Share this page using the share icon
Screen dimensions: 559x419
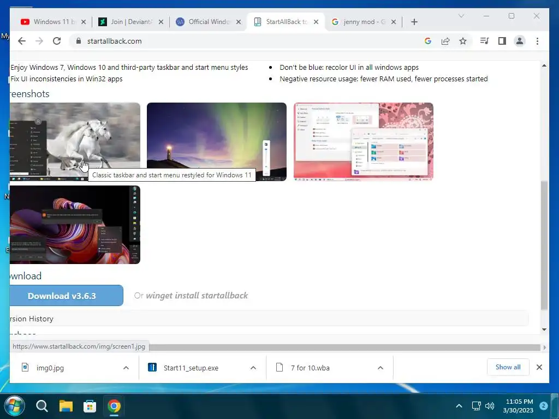(x=445, y=41)
